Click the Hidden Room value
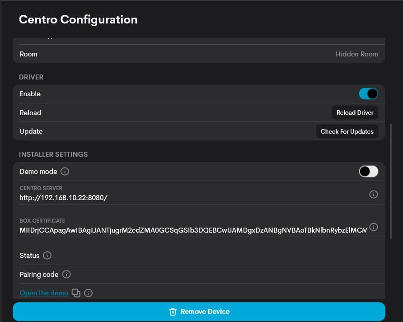The image size is (403, 322). click(x=356, y=54)
